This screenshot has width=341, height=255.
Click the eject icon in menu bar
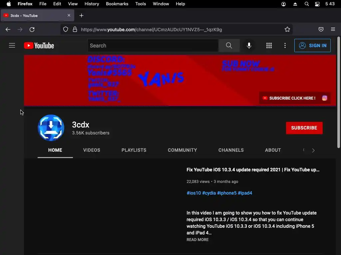pos(295,4)
